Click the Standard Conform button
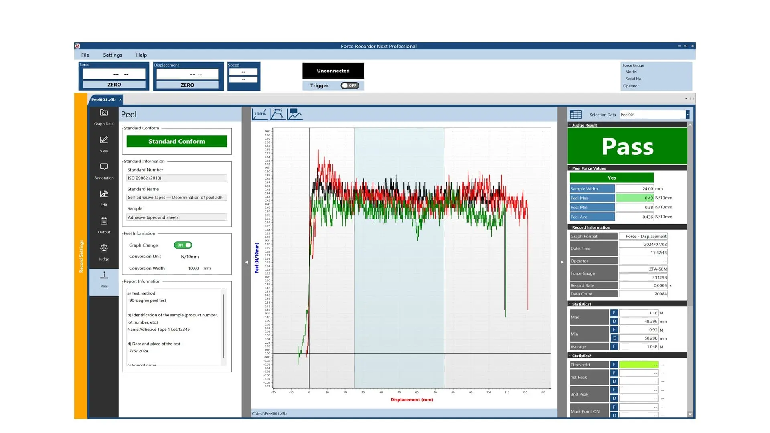This screenshot has width=770, height=433. click(176, 141)
